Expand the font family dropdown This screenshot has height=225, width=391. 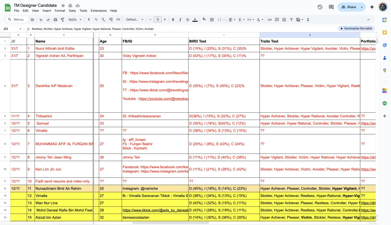[x=135, y=20]
